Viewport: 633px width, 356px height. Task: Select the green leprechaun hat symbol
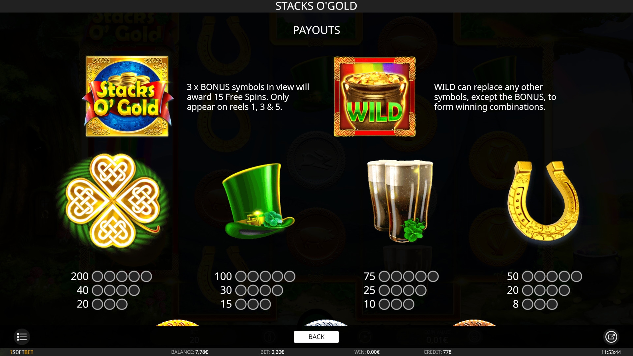tap(258, 201)
